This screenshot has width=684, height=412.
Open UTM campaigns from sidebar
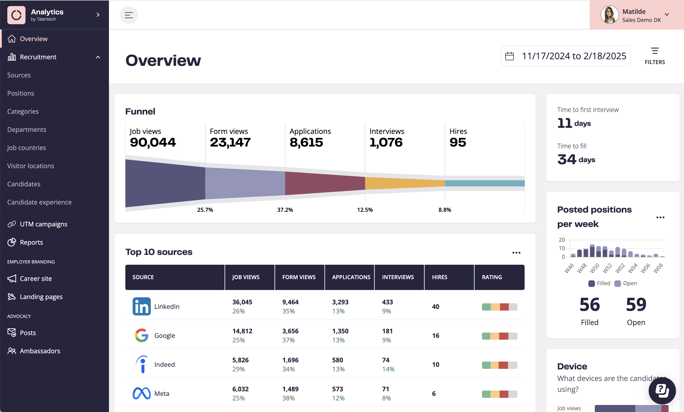pyautogui.click(x=43, y=224)
